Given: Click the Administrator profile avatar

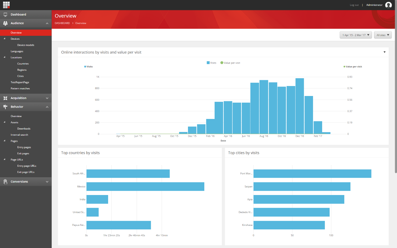Looking at the screenshot, I should point(388,5).
